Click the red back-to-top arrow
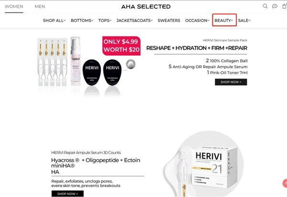The width and height of the screenshot is (287, 197). 285,183
